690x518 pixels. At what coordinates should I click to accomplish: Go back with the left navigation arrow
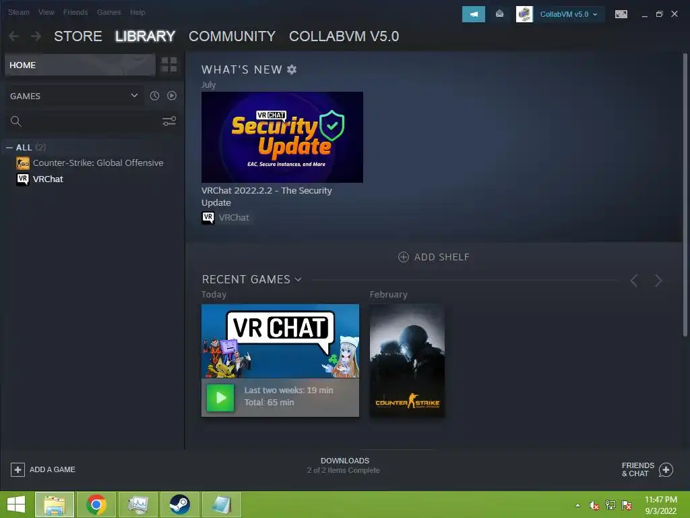click(x=13, y=36)
